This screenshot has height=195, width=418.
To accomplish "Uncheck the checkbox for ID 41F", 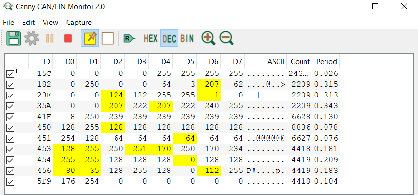I will pyautogui.click(x=10, y=117).
